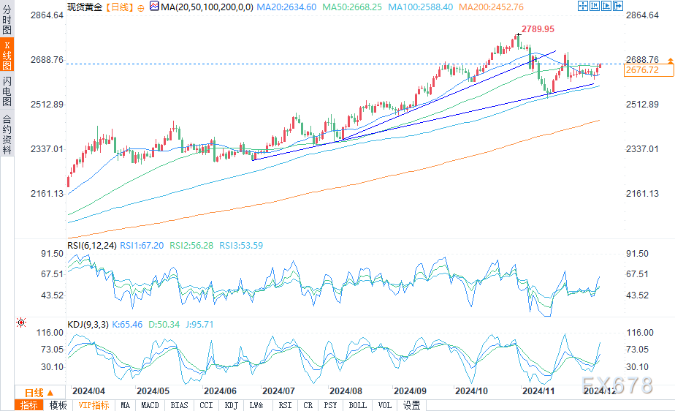Click the red sun icon beside KDJ panel
This screenshot has width=675, height=411.
[x=21, y=323]
